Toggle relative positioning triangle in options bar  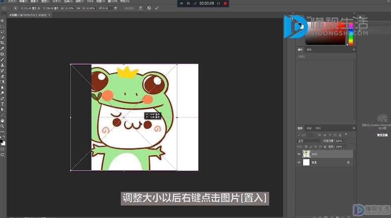pyautogui.click(x=39, y=8)
